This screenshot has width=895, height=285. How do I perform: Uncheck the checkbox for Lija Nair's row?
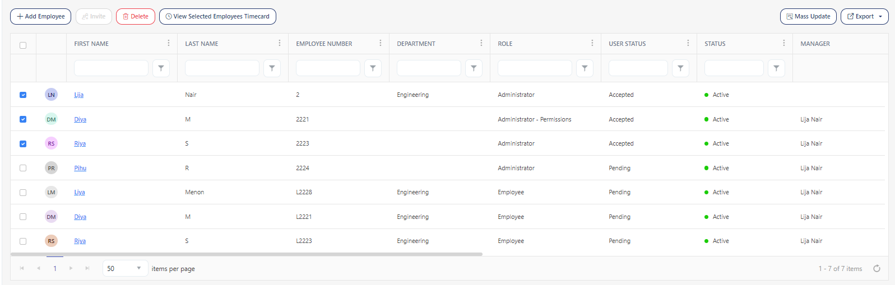point(23,95)
